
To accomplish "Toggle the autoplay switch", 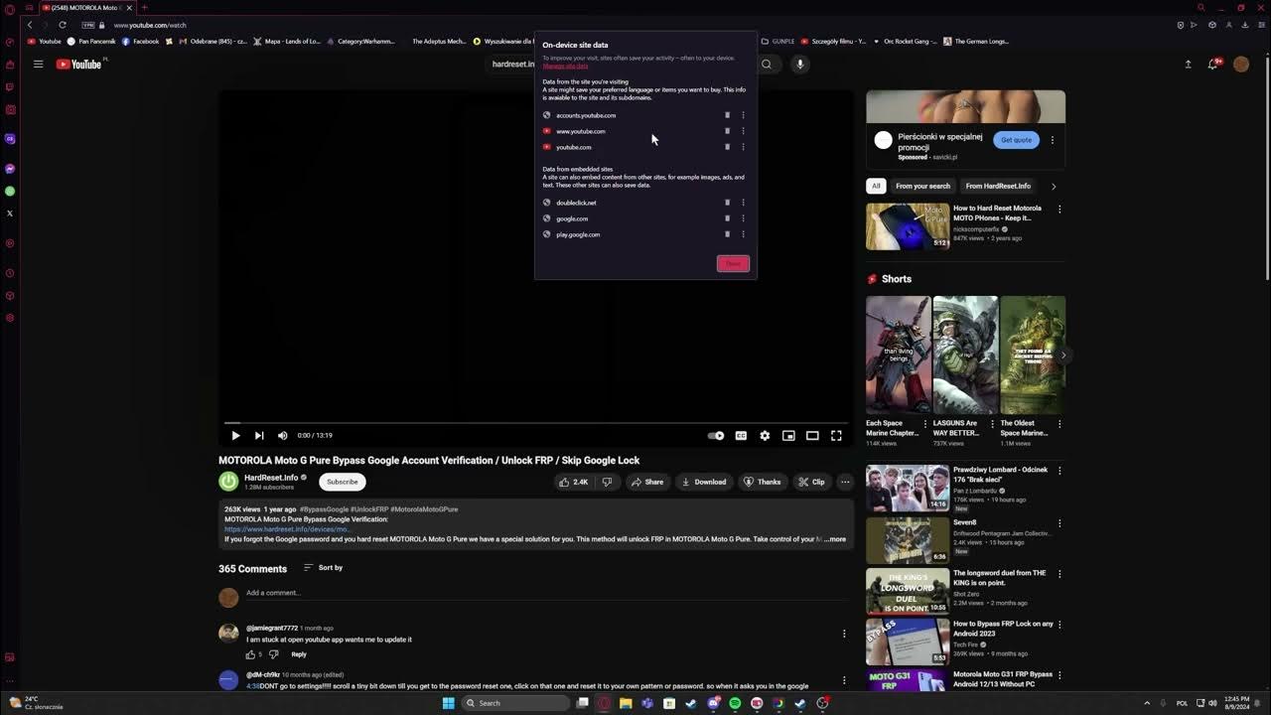I will coord(716,435).
